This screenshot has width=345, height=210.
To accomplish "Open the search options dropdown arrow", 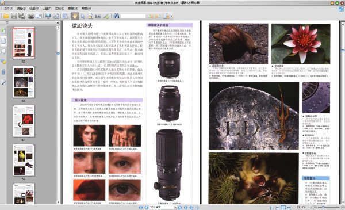I will pyautogui.click(x=171, y=16).
